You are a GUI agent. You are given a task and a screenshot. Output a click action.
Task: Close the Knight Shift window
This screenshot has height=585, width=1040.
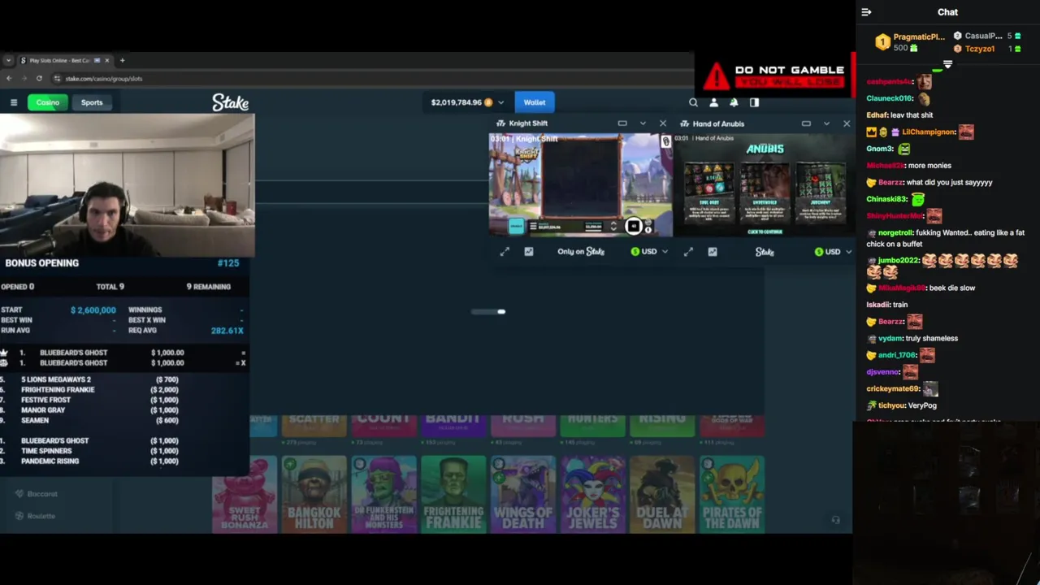[663, 123]
